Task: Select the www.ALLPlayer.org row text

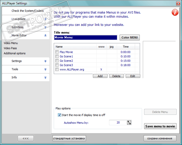Action: point(72,69)
